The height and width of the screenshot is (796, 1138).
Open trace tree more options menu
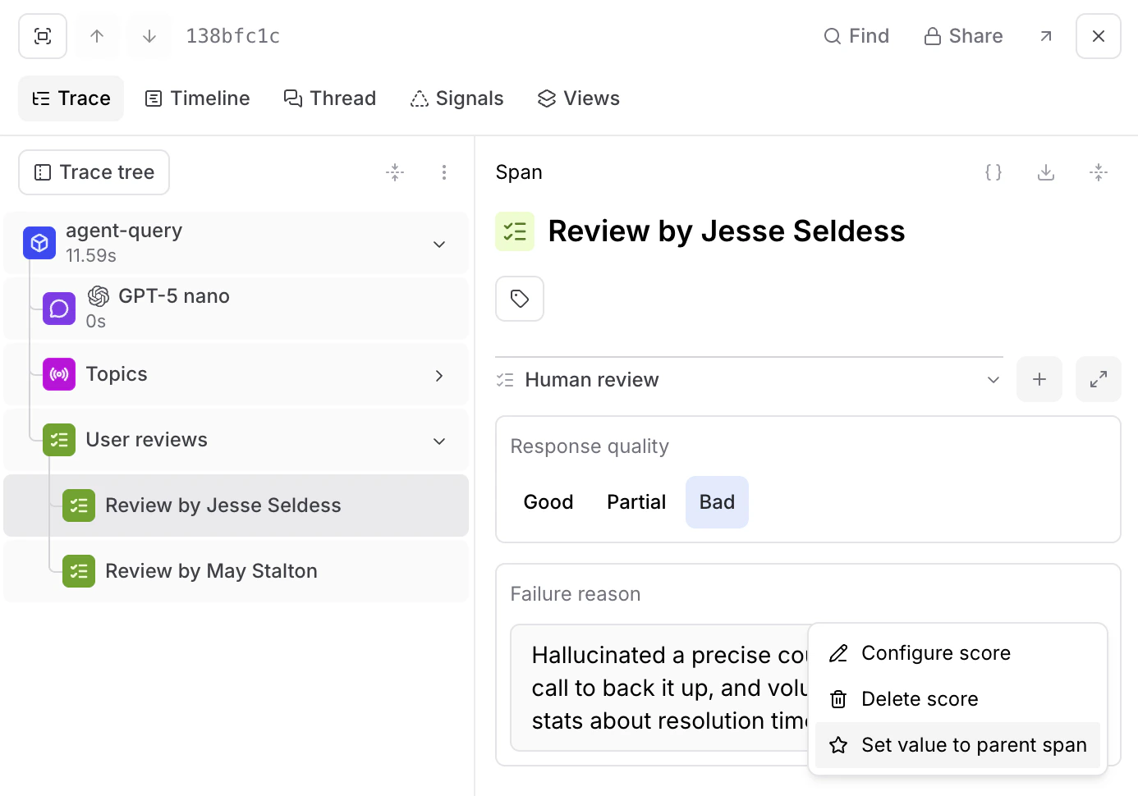(x=444, y=172)
